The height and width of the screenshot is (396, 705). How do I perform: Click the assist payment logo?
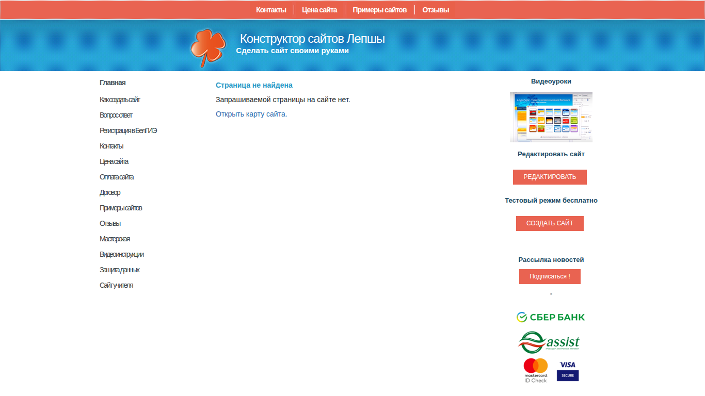point(549,342)
